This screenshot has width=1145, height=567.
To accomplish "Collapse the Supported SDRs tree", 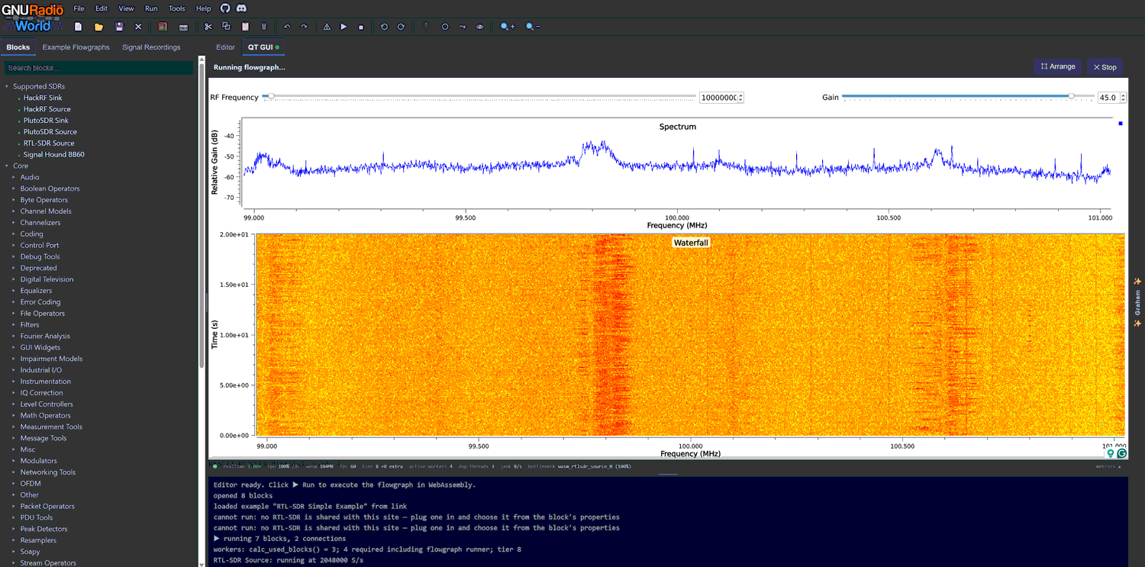I will 38,86.
